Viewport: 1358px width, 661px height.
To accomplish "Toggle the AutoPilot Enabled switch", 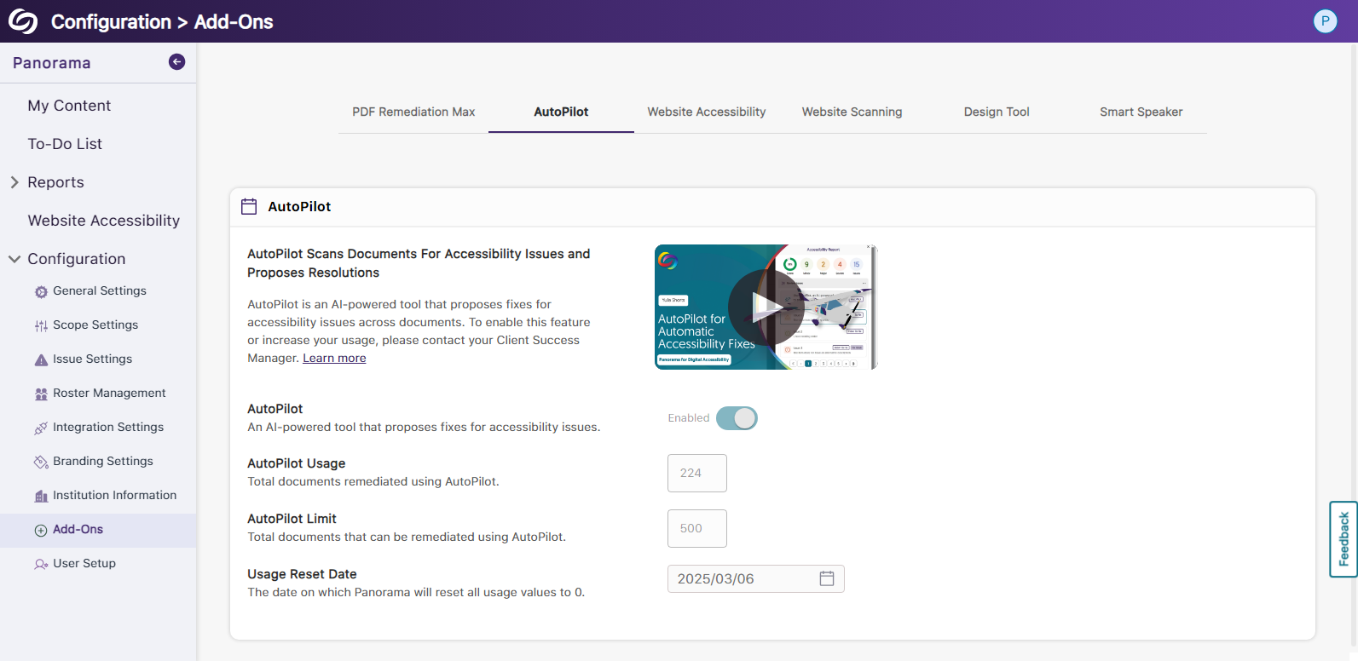I will click(737, 418).
